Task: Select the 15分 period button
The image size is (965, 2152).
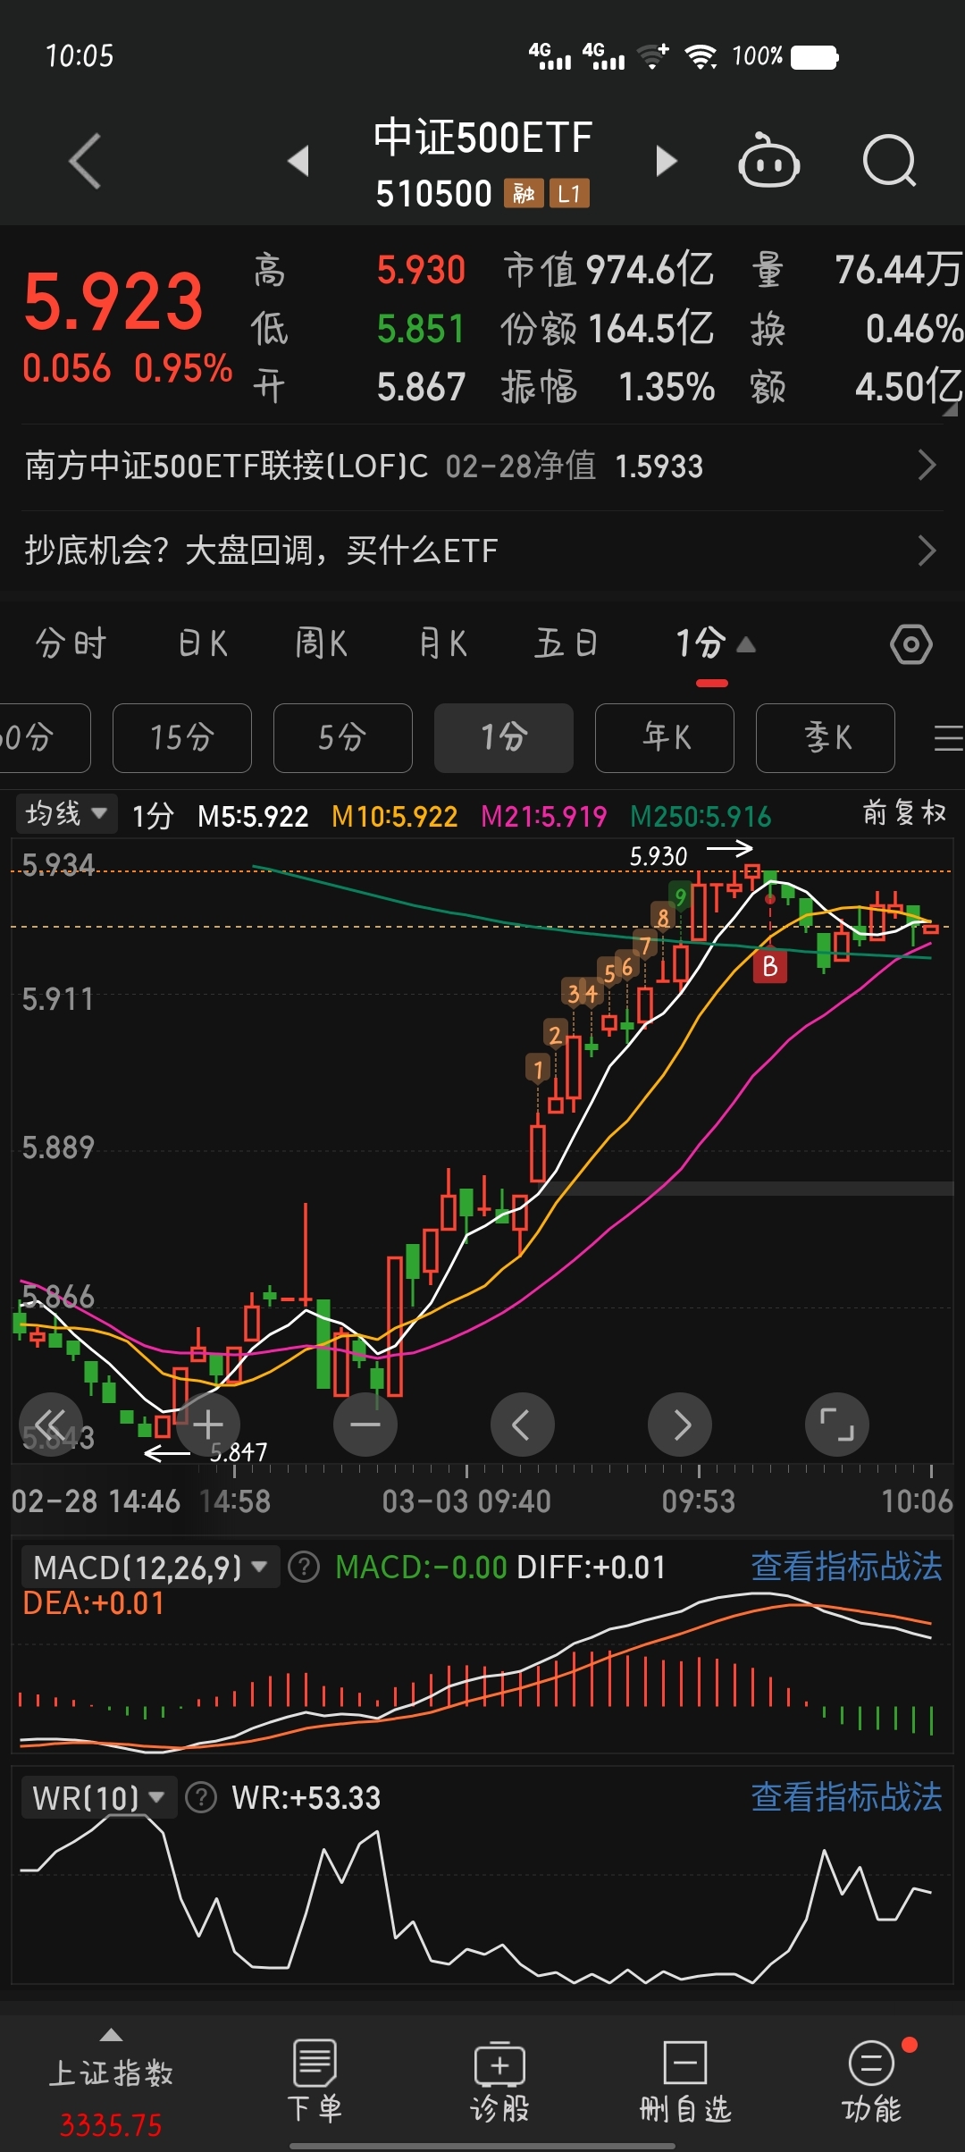Action: (x=182, y=738)
